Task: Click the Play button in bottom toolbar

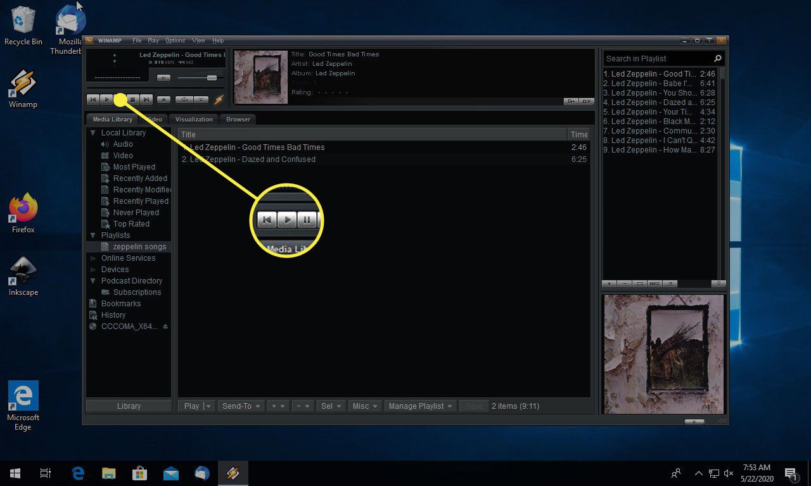Action: [x=191, y=406]
